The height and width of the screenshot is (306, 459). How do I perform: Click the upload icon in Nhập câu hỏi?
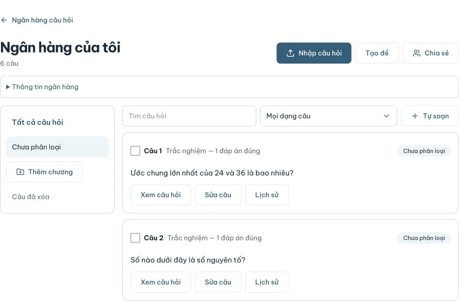point(290,53)
